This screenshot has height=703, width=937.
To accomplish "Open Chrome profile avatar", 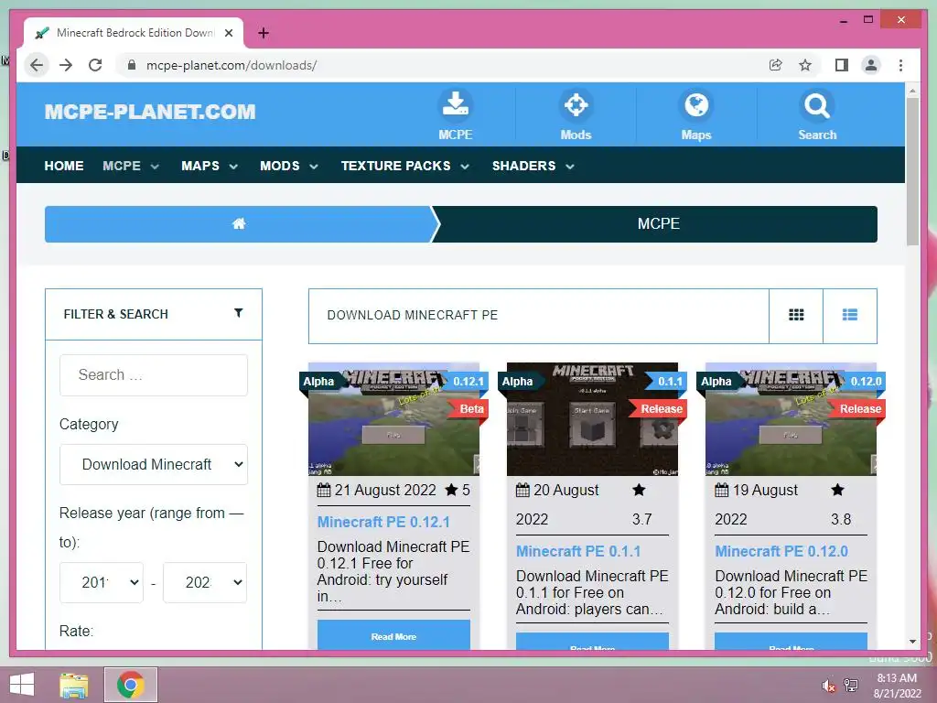I will (871, 65).
